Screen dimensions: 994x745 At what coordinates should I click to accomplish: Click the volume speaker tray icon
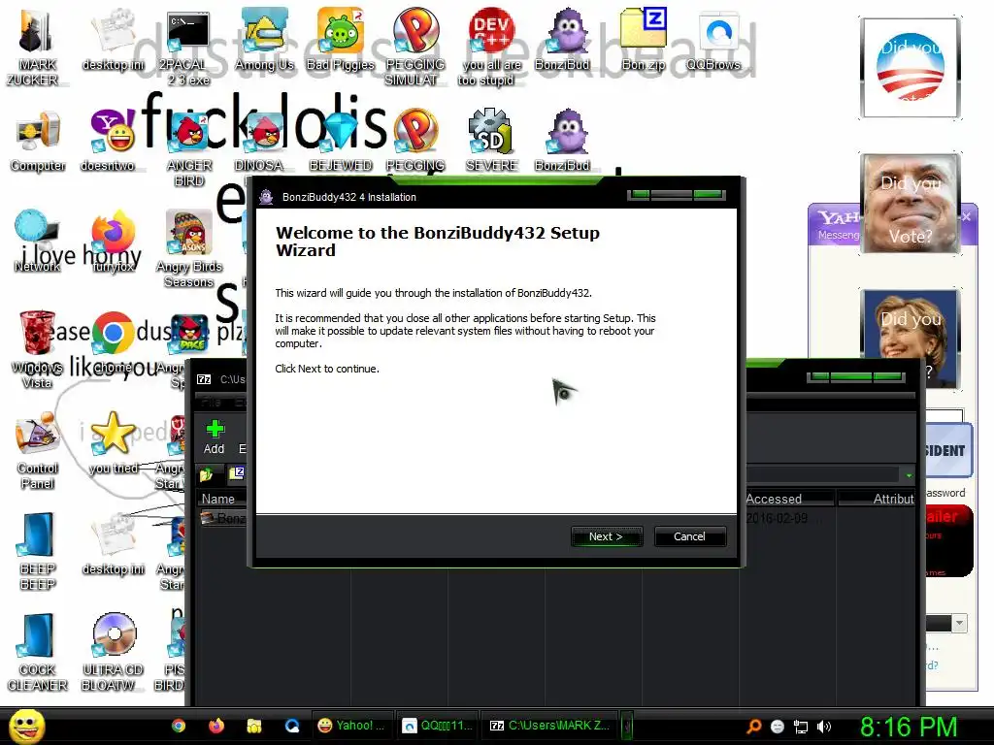(823, 727)
